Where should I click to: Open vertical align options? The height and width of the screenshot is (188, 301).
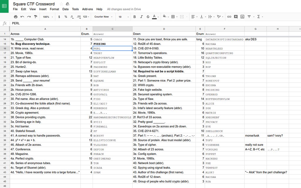click(x=202, y=17)
